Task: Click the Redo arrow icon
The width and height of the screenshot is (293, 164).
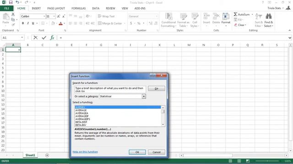Action: click(27, 2)
